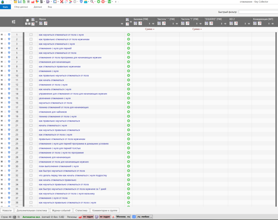Screen dimensions: 278x220
Task: Open 'Дополнительная статистика' panel button
Action: coord(32,210)
